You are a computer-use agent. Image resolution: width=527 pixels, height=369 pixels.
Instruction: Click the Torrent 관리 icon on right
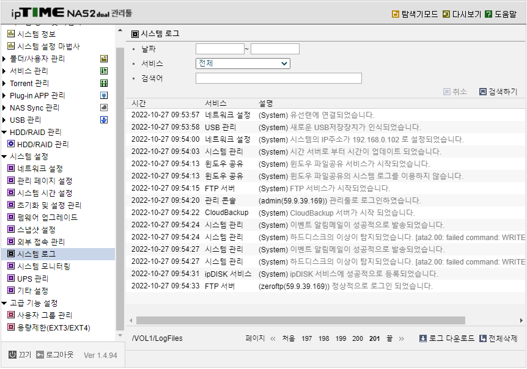tap(104, 83)
